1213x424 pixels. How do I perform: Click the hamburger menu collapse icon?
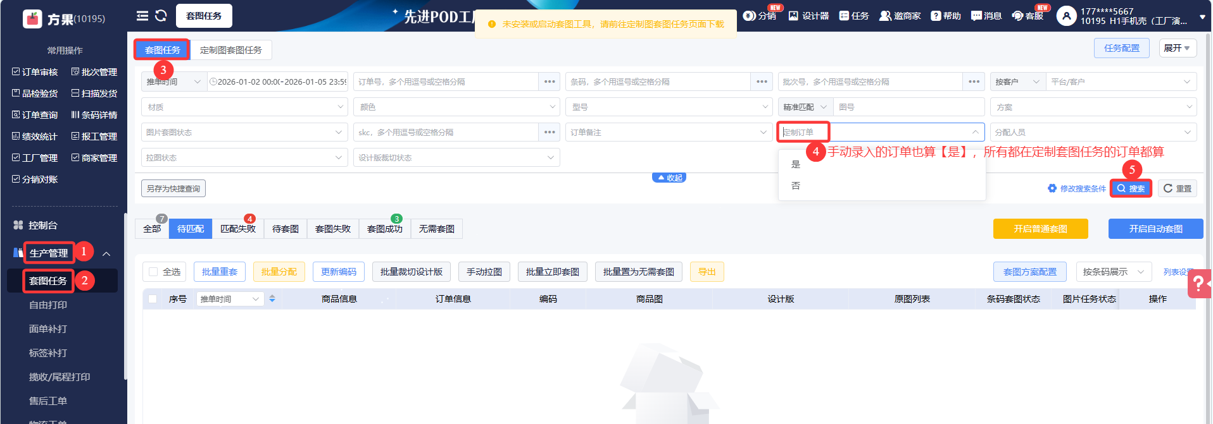(x=142, y=16)
